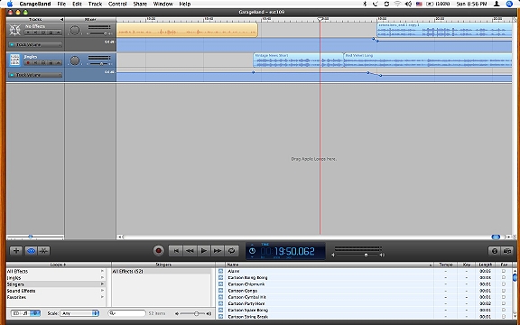The width and height of the screenshot is (520, 325).
Task: Click the tuner icon in the time display
Action: 252,251
